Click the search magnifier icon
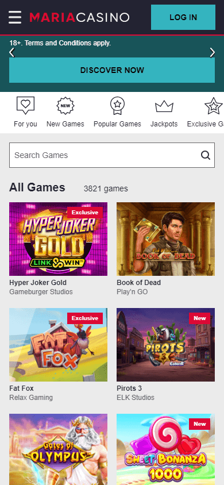 click(x=206, y=155)
